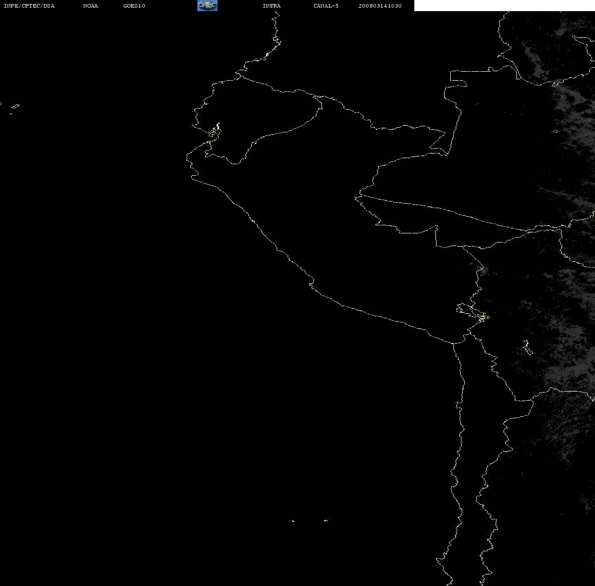Select the INPE/CPTEC/DSA header label
Image resolution: width=595 pixels, height=586 pixels.
29,6
